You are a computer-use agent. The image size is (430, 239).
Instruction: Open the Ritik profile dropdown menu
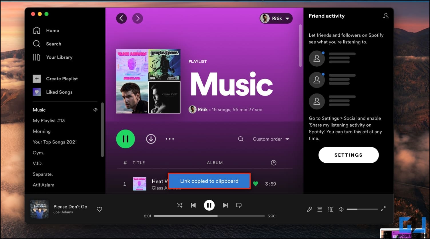coord(276,18)
